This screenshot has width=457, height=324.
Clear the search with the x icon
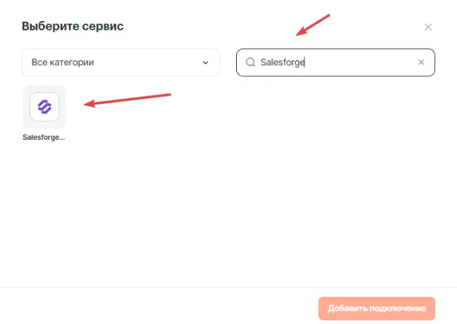click(421, 62)
